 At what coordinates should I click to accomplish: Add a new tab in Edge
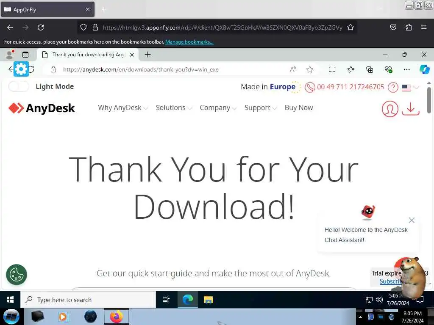click(148, 55)
